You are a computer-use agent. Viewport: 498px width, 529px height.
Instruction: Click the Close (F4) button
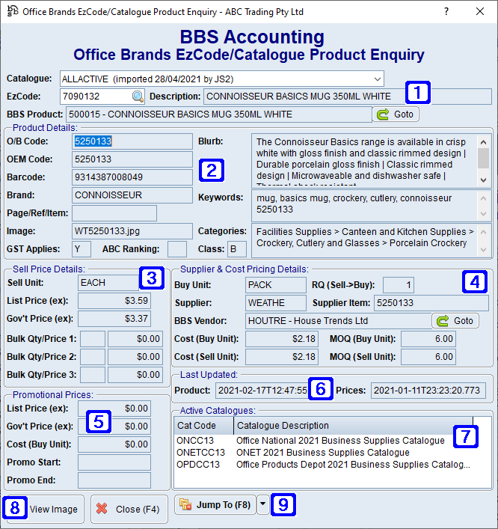tap(129, 509)
